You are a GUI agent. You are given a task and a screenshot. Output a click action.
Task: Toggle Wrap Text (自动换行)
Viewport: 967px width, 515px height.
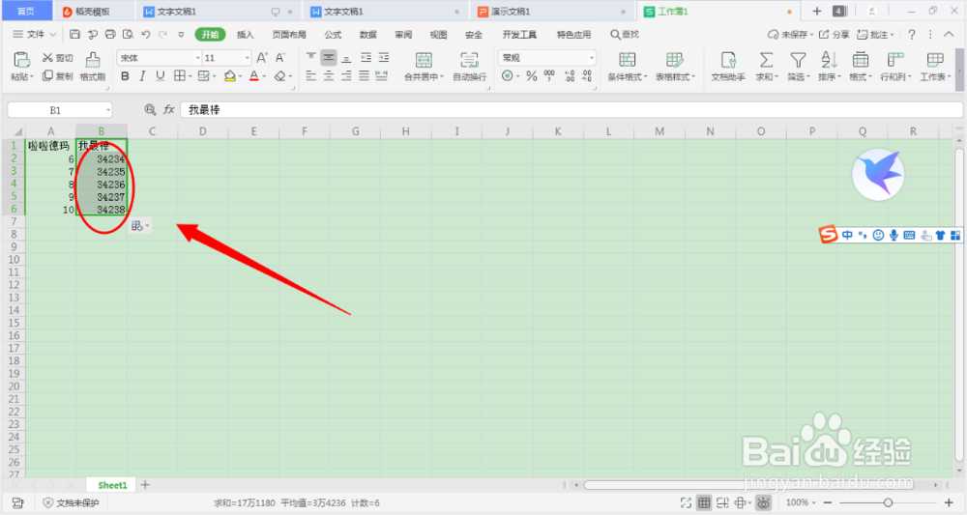[469, 67]
